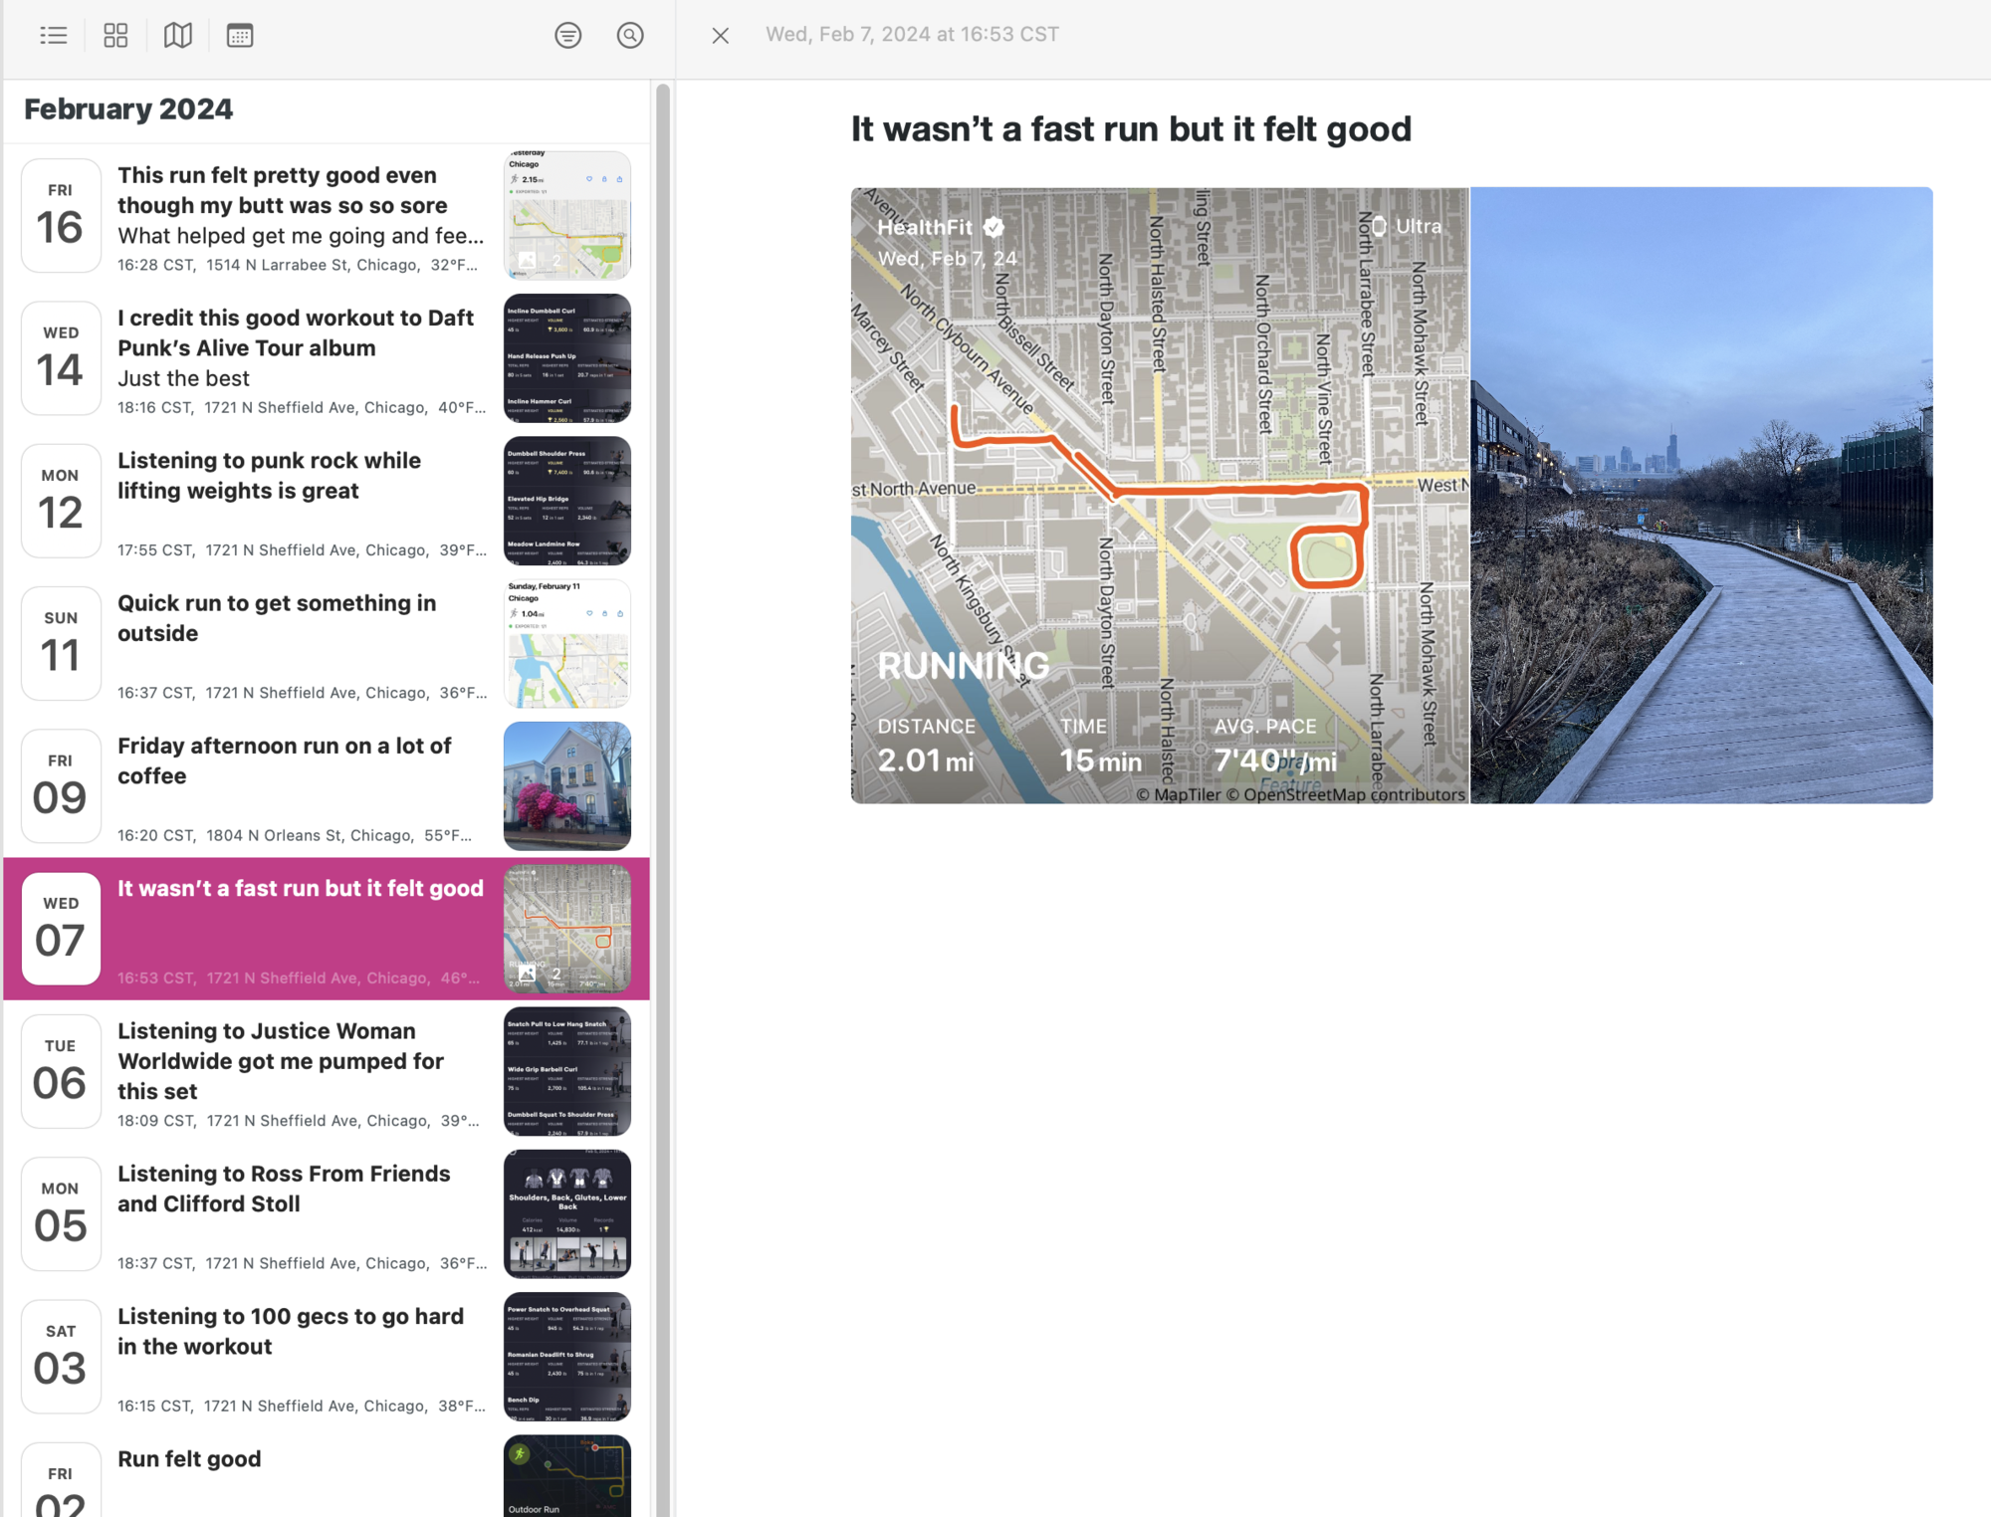Click the MON 12 date badge
Image resolution: width=1991 pixels, height=1517 pixels.
(x=61, y=501)
